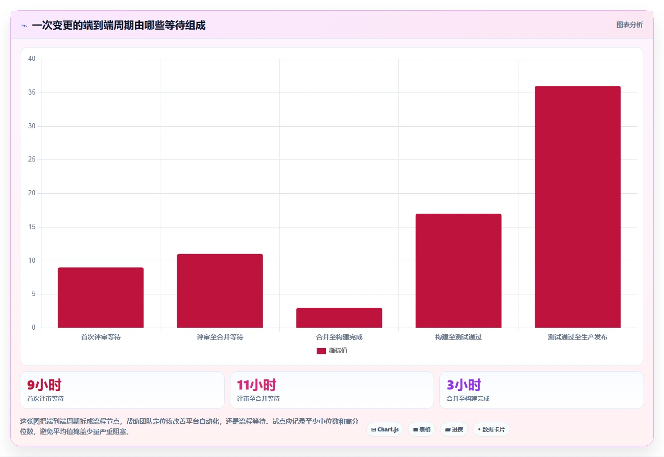The image size is (664, 457).
Task: Click the y-axis value 35
Action: click(32, 93)
